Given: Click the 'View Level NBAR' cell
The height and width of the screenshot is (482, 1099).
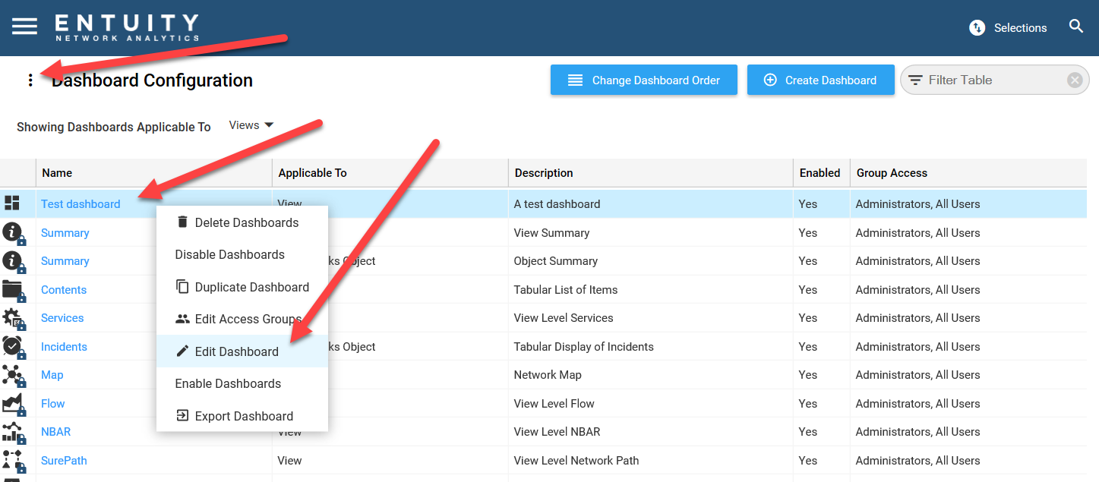Looking at the screenshot, I should click(650, 432).
